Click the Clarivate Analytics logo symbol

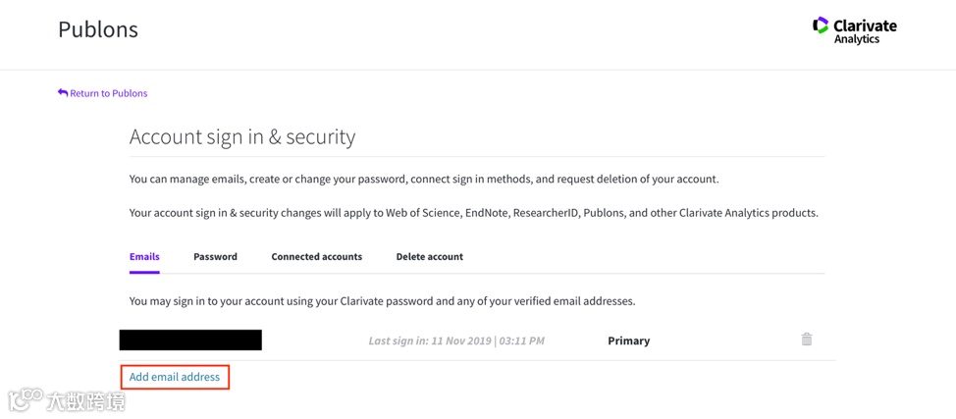(x=821, y=26)
